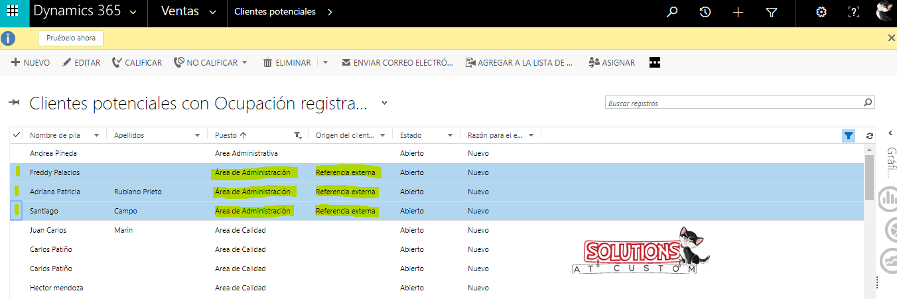The image size is (897, 299).
Task: Open the app launcher waffle icon
Action: [13, 12]
